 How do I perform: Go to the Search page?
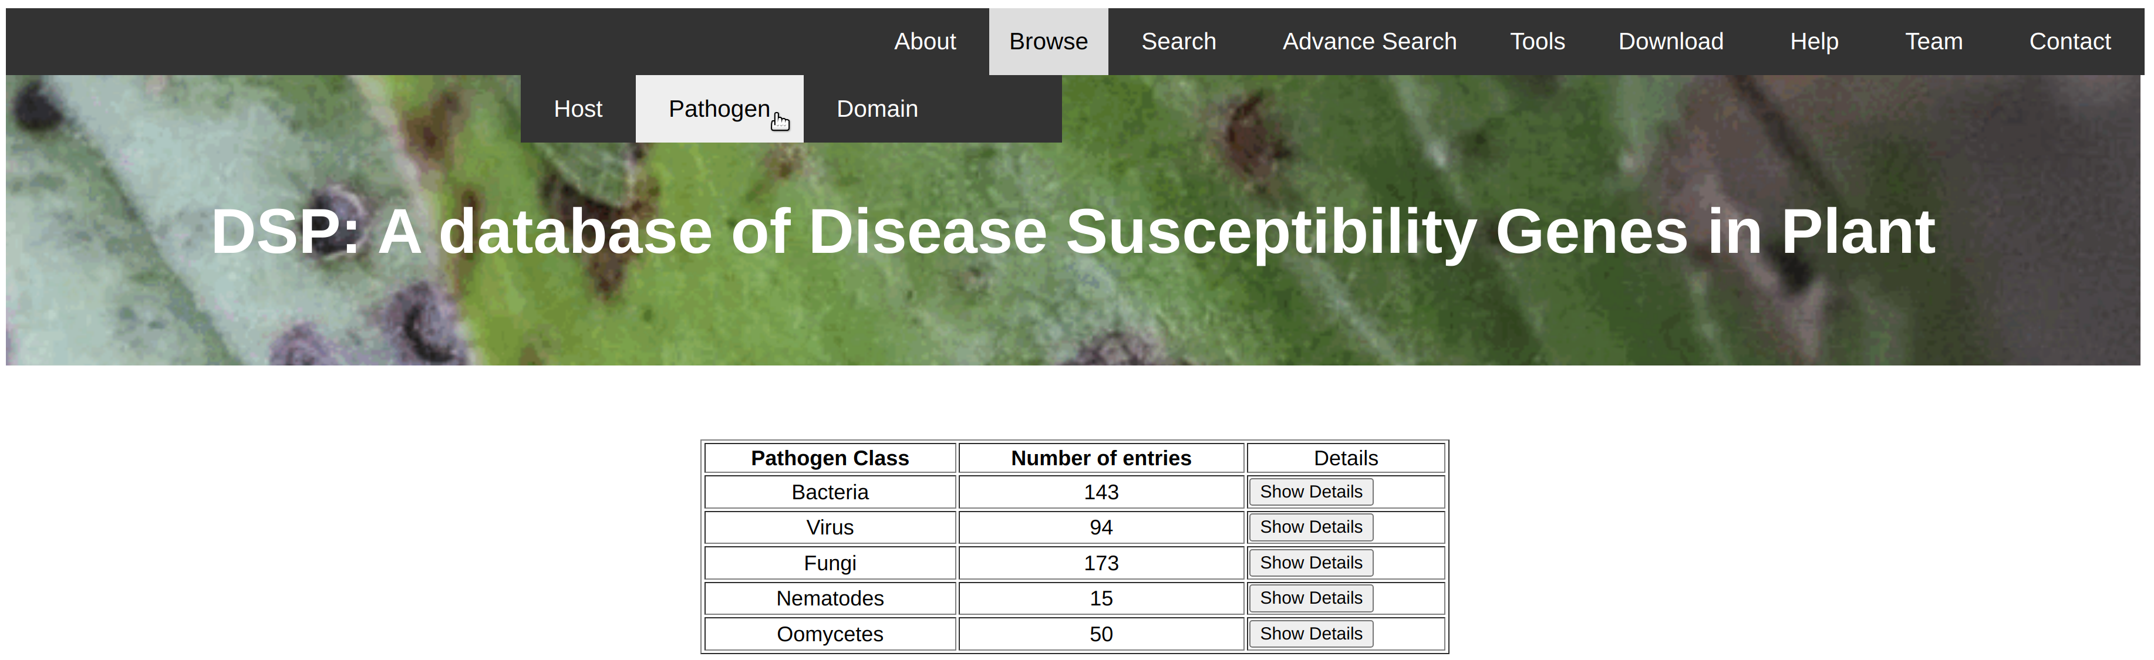[x=1178, y=41]
